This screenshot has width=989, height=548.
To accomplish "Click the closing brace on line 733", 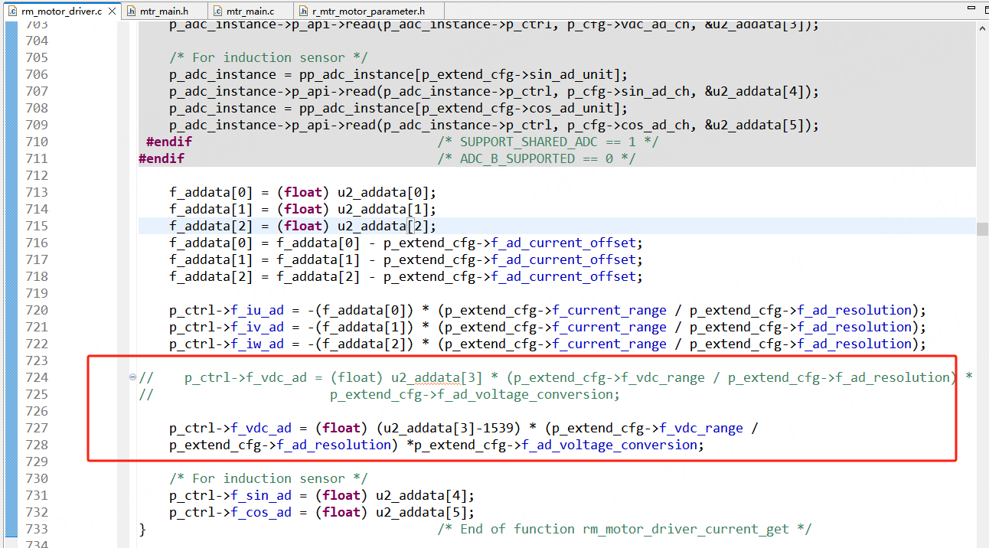I will click(x=142, y=529).
